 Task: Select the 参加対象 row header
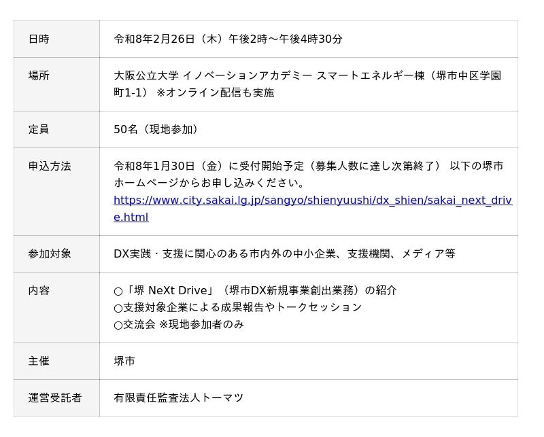pos(50,254)
